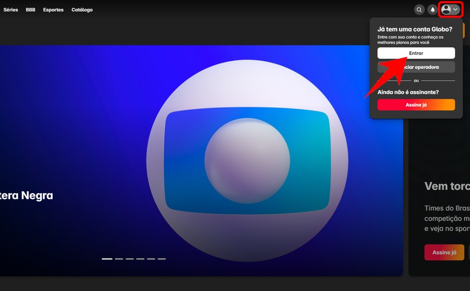Screen dimensions: 470x291
Task: Go to the Esportes section
Action: [53, 10]
